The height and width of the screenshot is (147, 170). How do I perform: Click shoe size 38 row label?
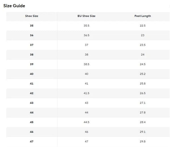(x=32, y=54)
